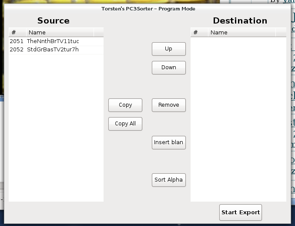Click inside the empty Destination list
Screen dimensions: 295x226
(x=238, y=118)
